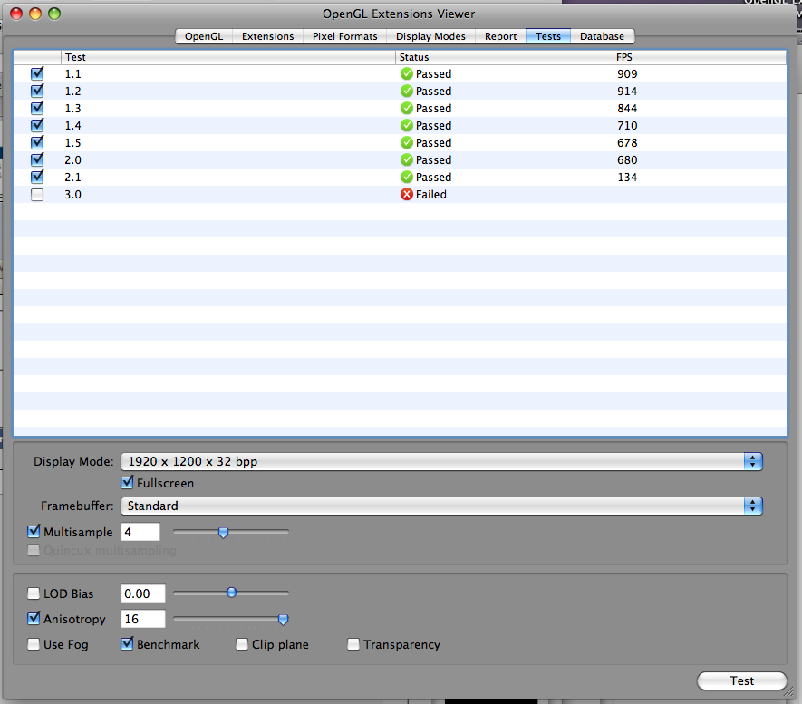Toggle the Anisotropy checkbox
This screenshot has height=704, width=802.
click(34, 618)
